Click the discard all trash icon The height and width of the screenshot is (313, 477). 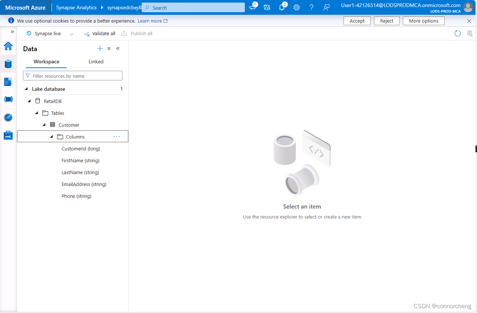(470, 33)
